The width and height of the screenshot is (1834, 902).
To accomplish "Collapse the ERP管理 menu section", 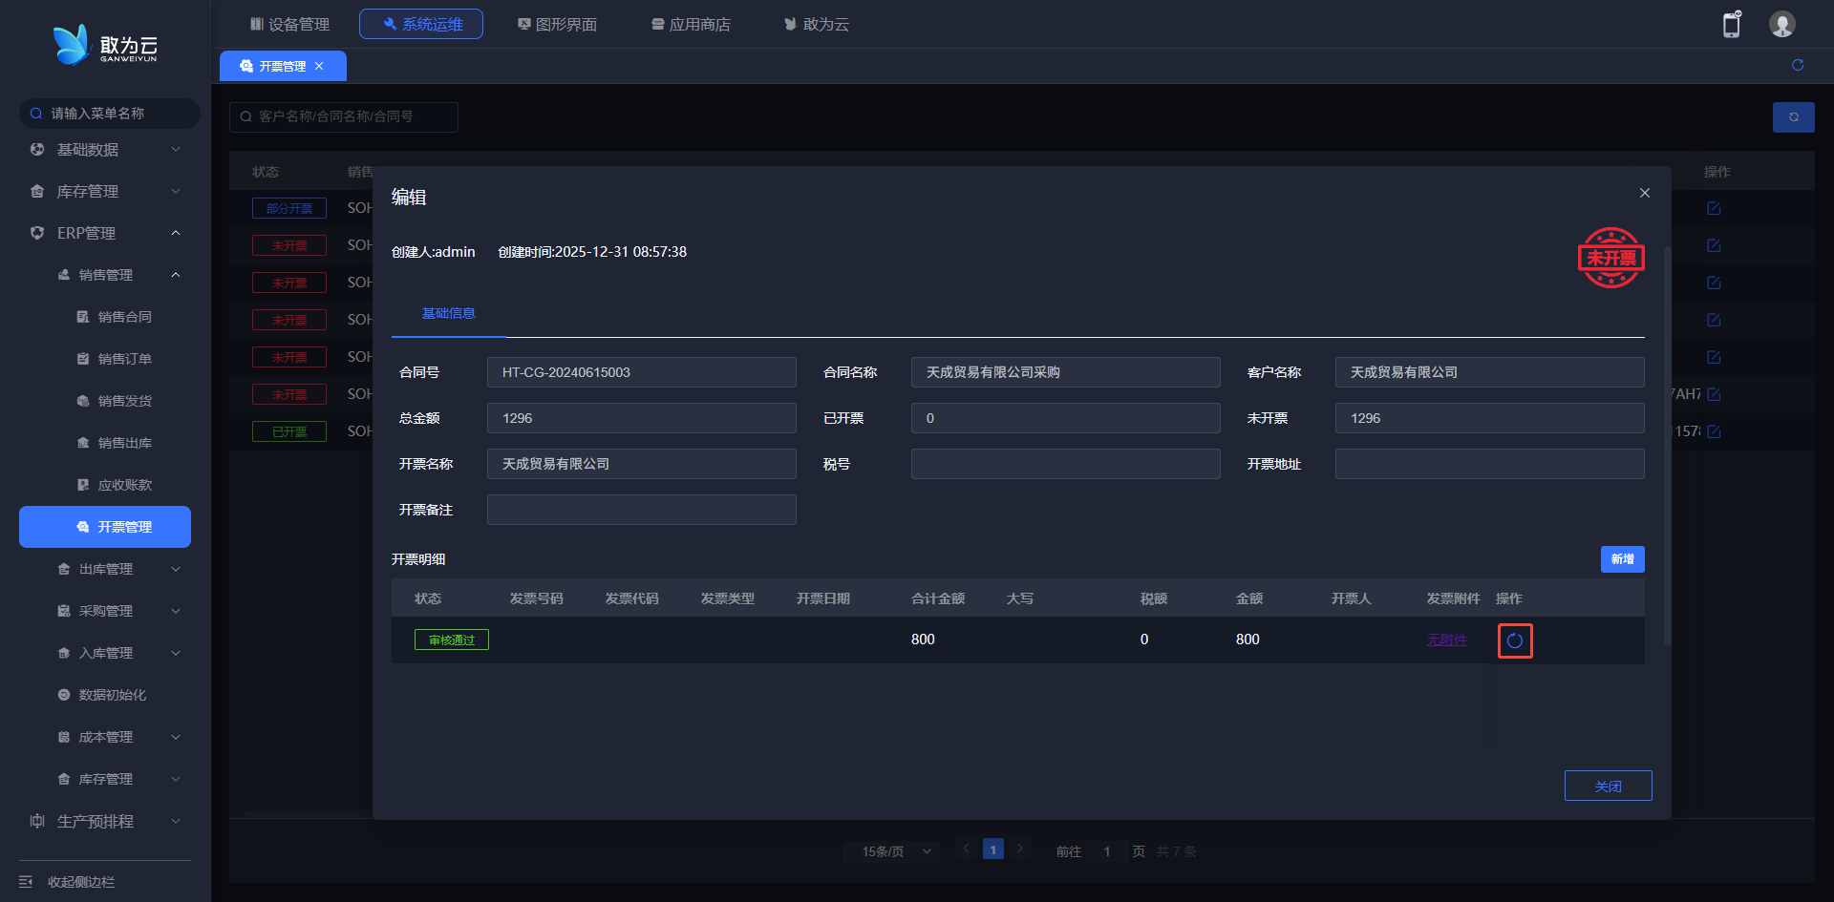I will click(103, 233).
